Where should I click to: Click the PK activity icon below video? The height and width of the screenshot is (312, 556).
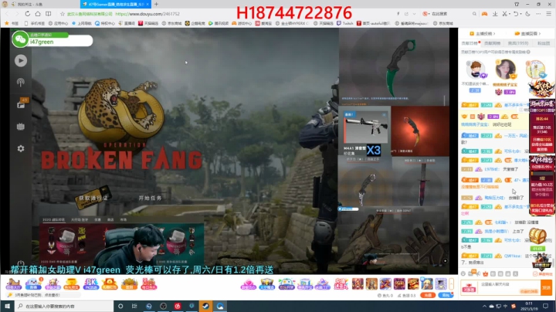[91, 284]
